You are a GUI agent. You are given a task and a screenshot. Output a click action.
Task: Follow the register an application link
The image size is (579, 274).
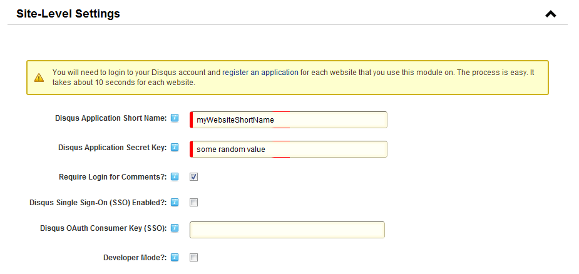click(x=260, y=73)
